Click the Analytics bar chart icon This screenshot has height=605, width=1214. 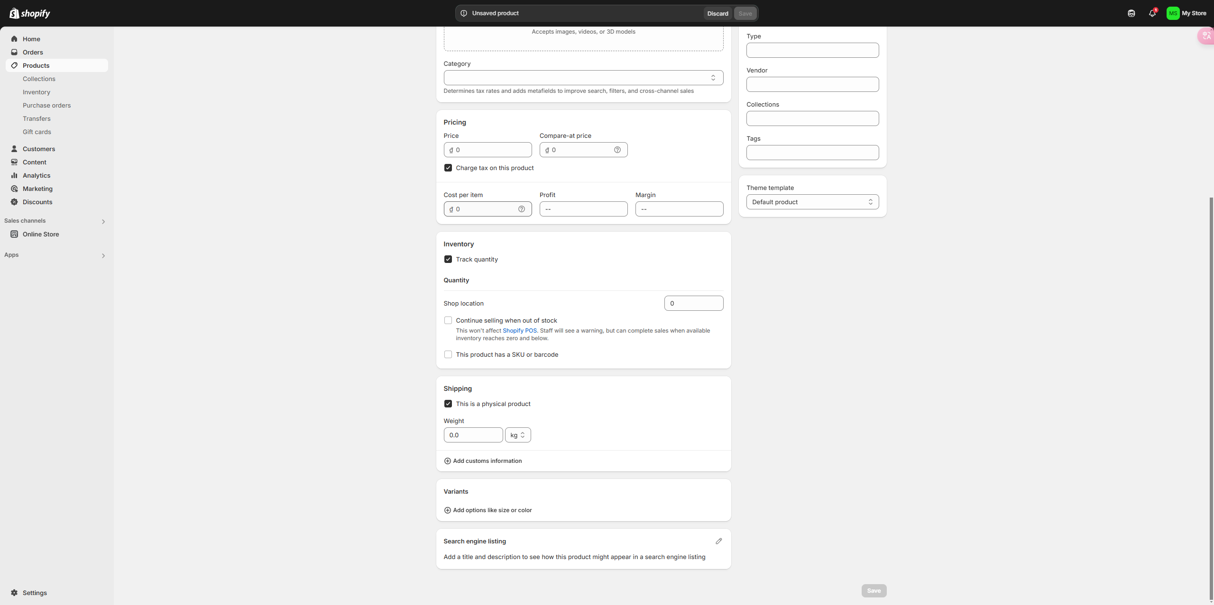coord(14,175)
